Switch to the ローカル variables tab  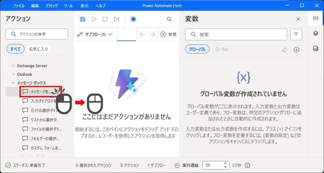pos(222,49)
